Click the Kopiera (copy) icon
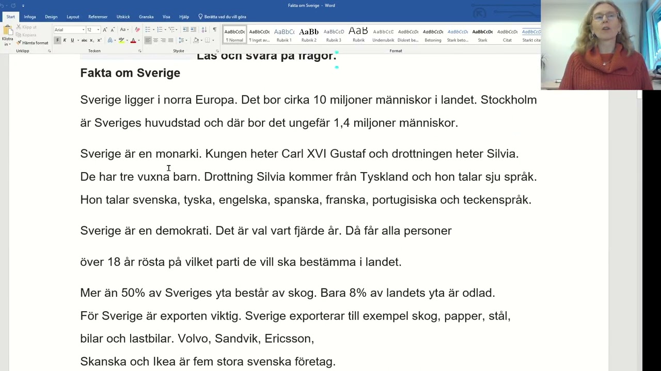 (19, 35)
